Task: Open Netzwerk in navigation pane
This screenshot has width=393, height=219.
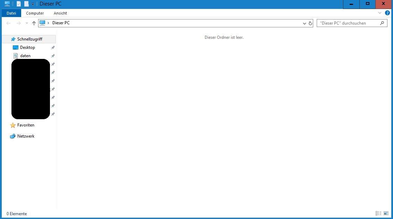Action: point(26,136)
